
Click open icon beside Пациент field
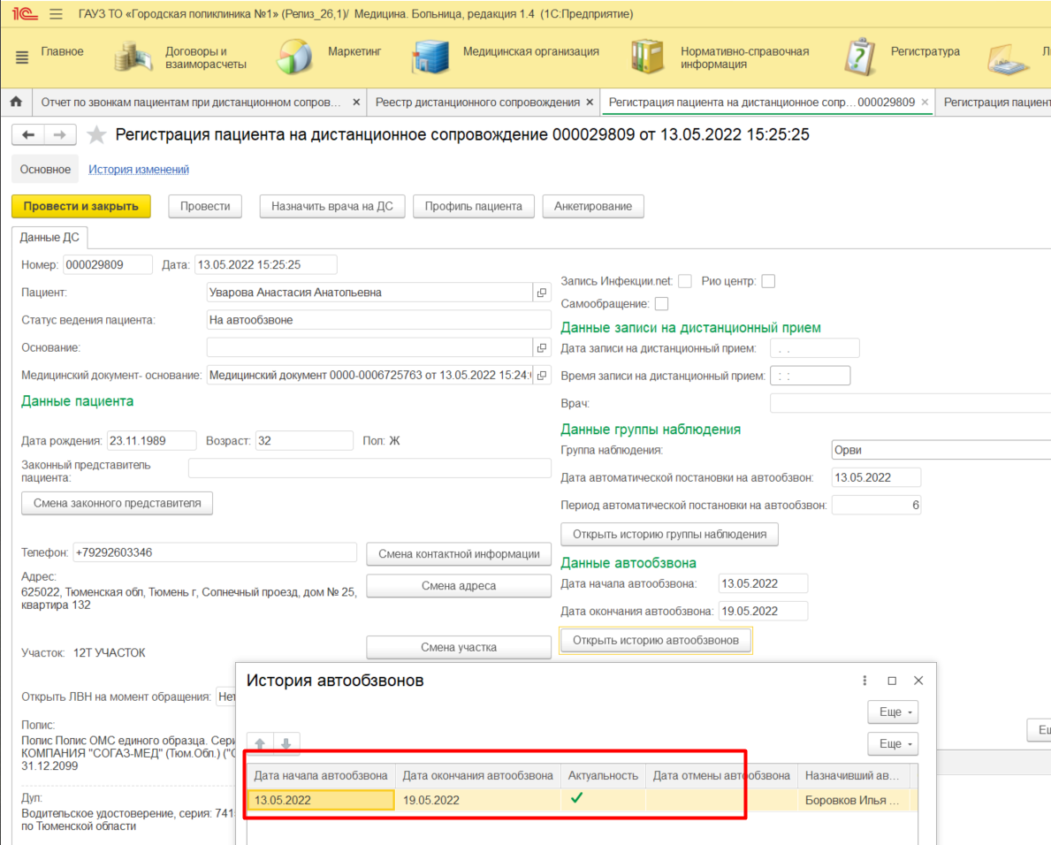pyautogui.click(x=542, y=293)
